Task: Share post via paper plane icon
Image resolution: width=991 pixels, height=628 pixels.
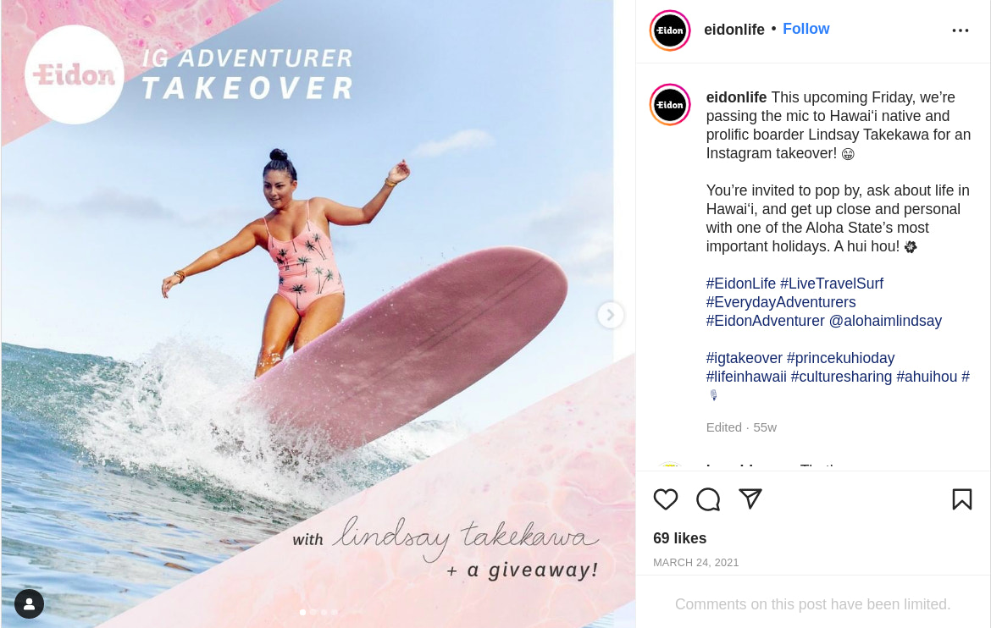Action: pos(750,499)
